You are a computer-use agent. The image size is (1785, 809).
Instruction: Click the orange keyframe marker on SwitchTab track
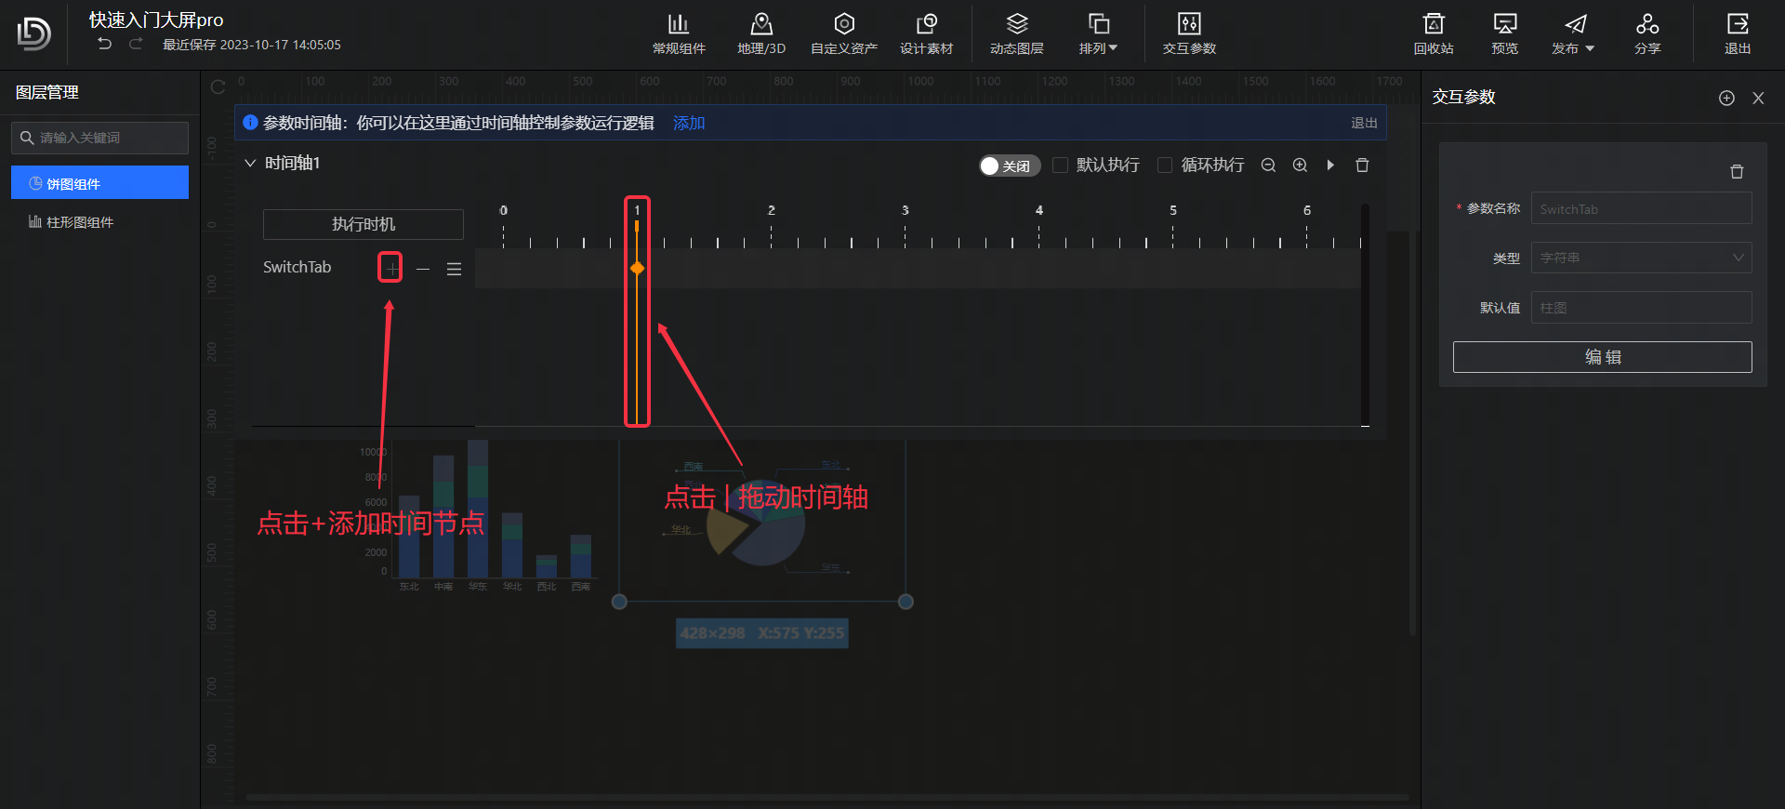click(637, 269)
